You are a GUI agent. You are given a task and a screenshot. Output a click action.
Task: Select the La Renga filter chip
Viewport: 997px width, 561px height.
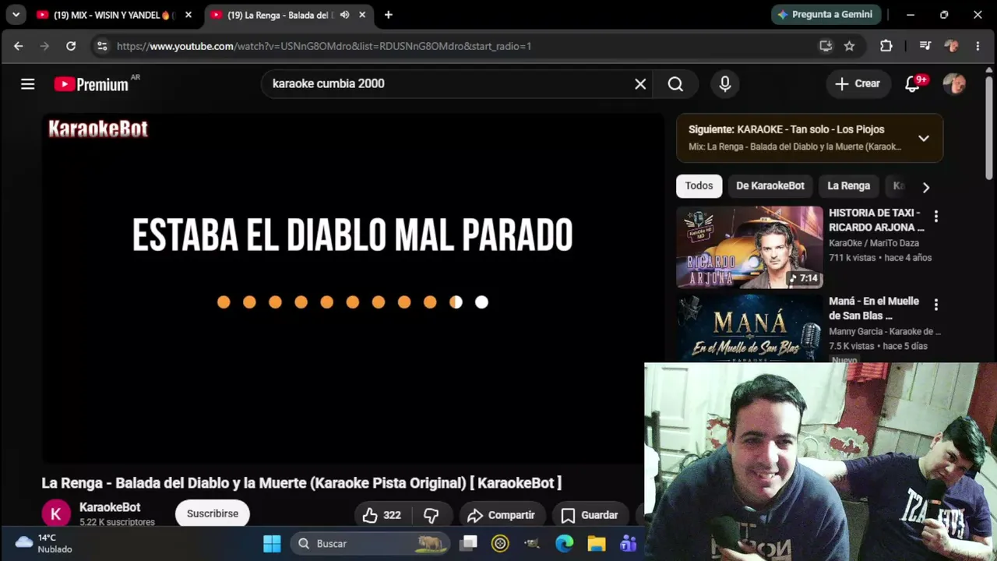click(848, 186)
